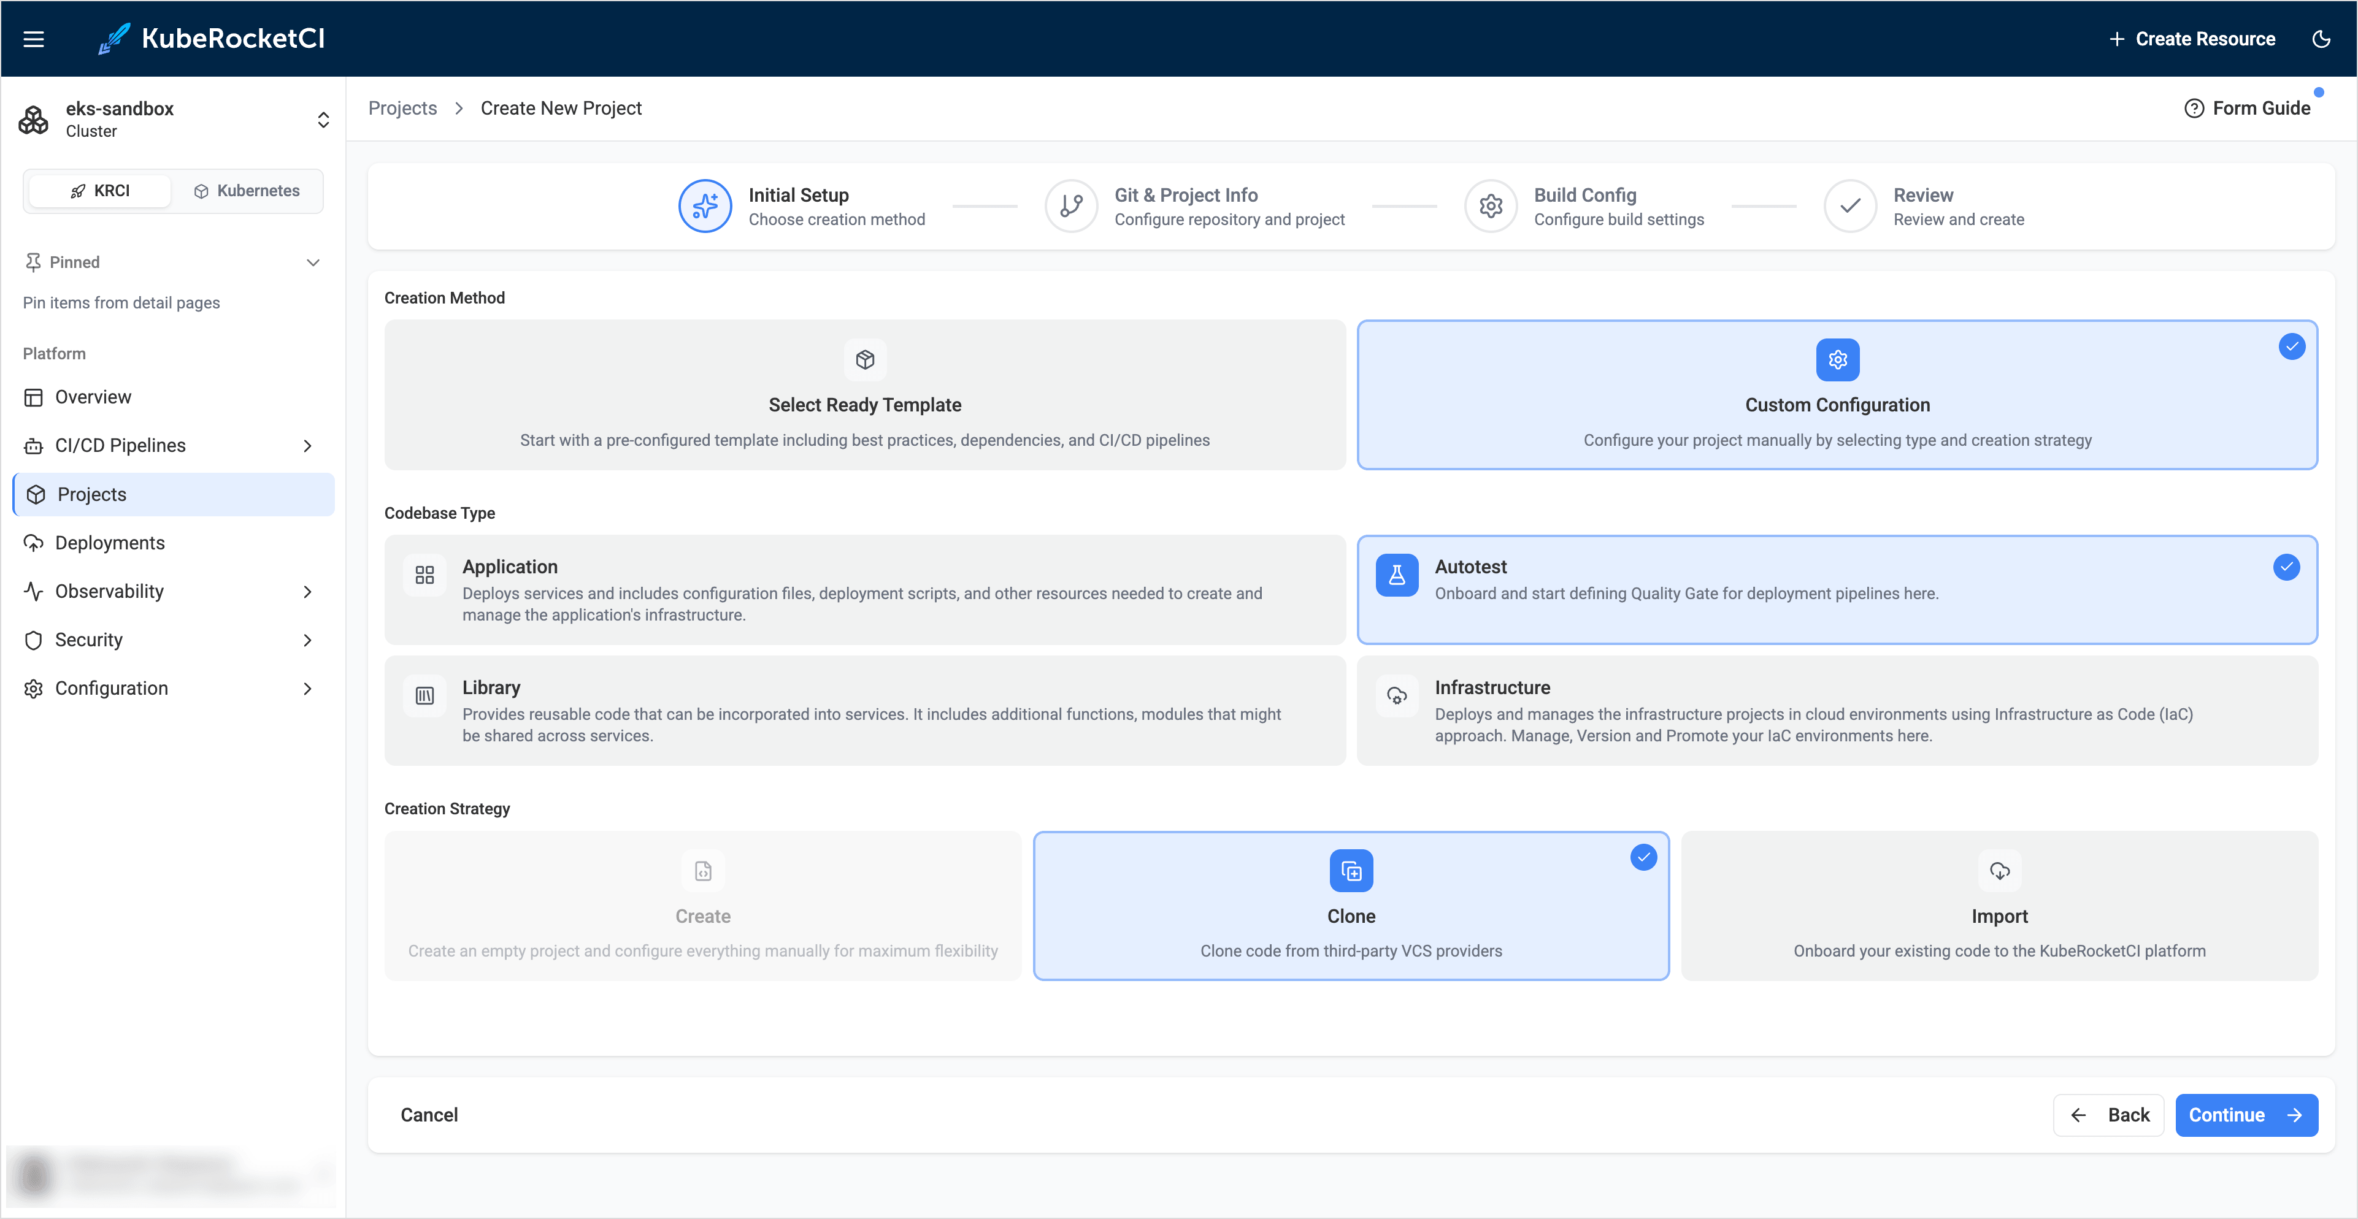The width and height of the screenshot is (2358, 1219).
Task: Pick the Clone creation strategy
Action: tap(1351, 906)
